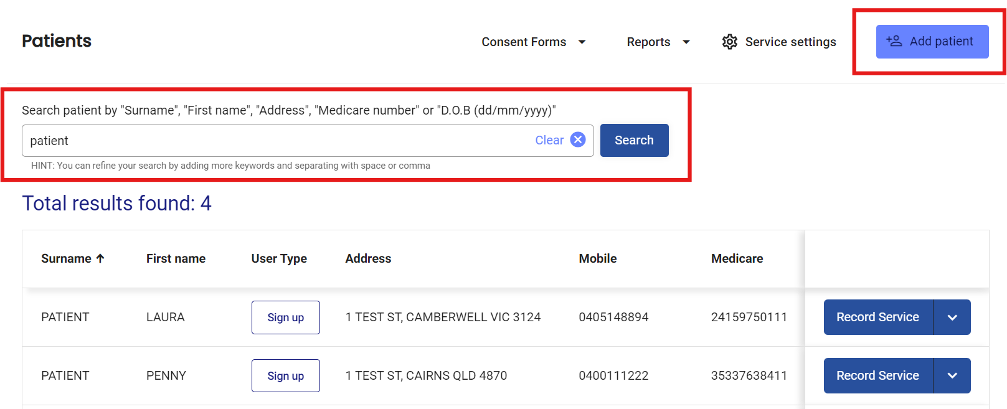Click the Medicare column header
This screenshot has height=409, width=1007.
pyautogui.click(x=737, y=258)
